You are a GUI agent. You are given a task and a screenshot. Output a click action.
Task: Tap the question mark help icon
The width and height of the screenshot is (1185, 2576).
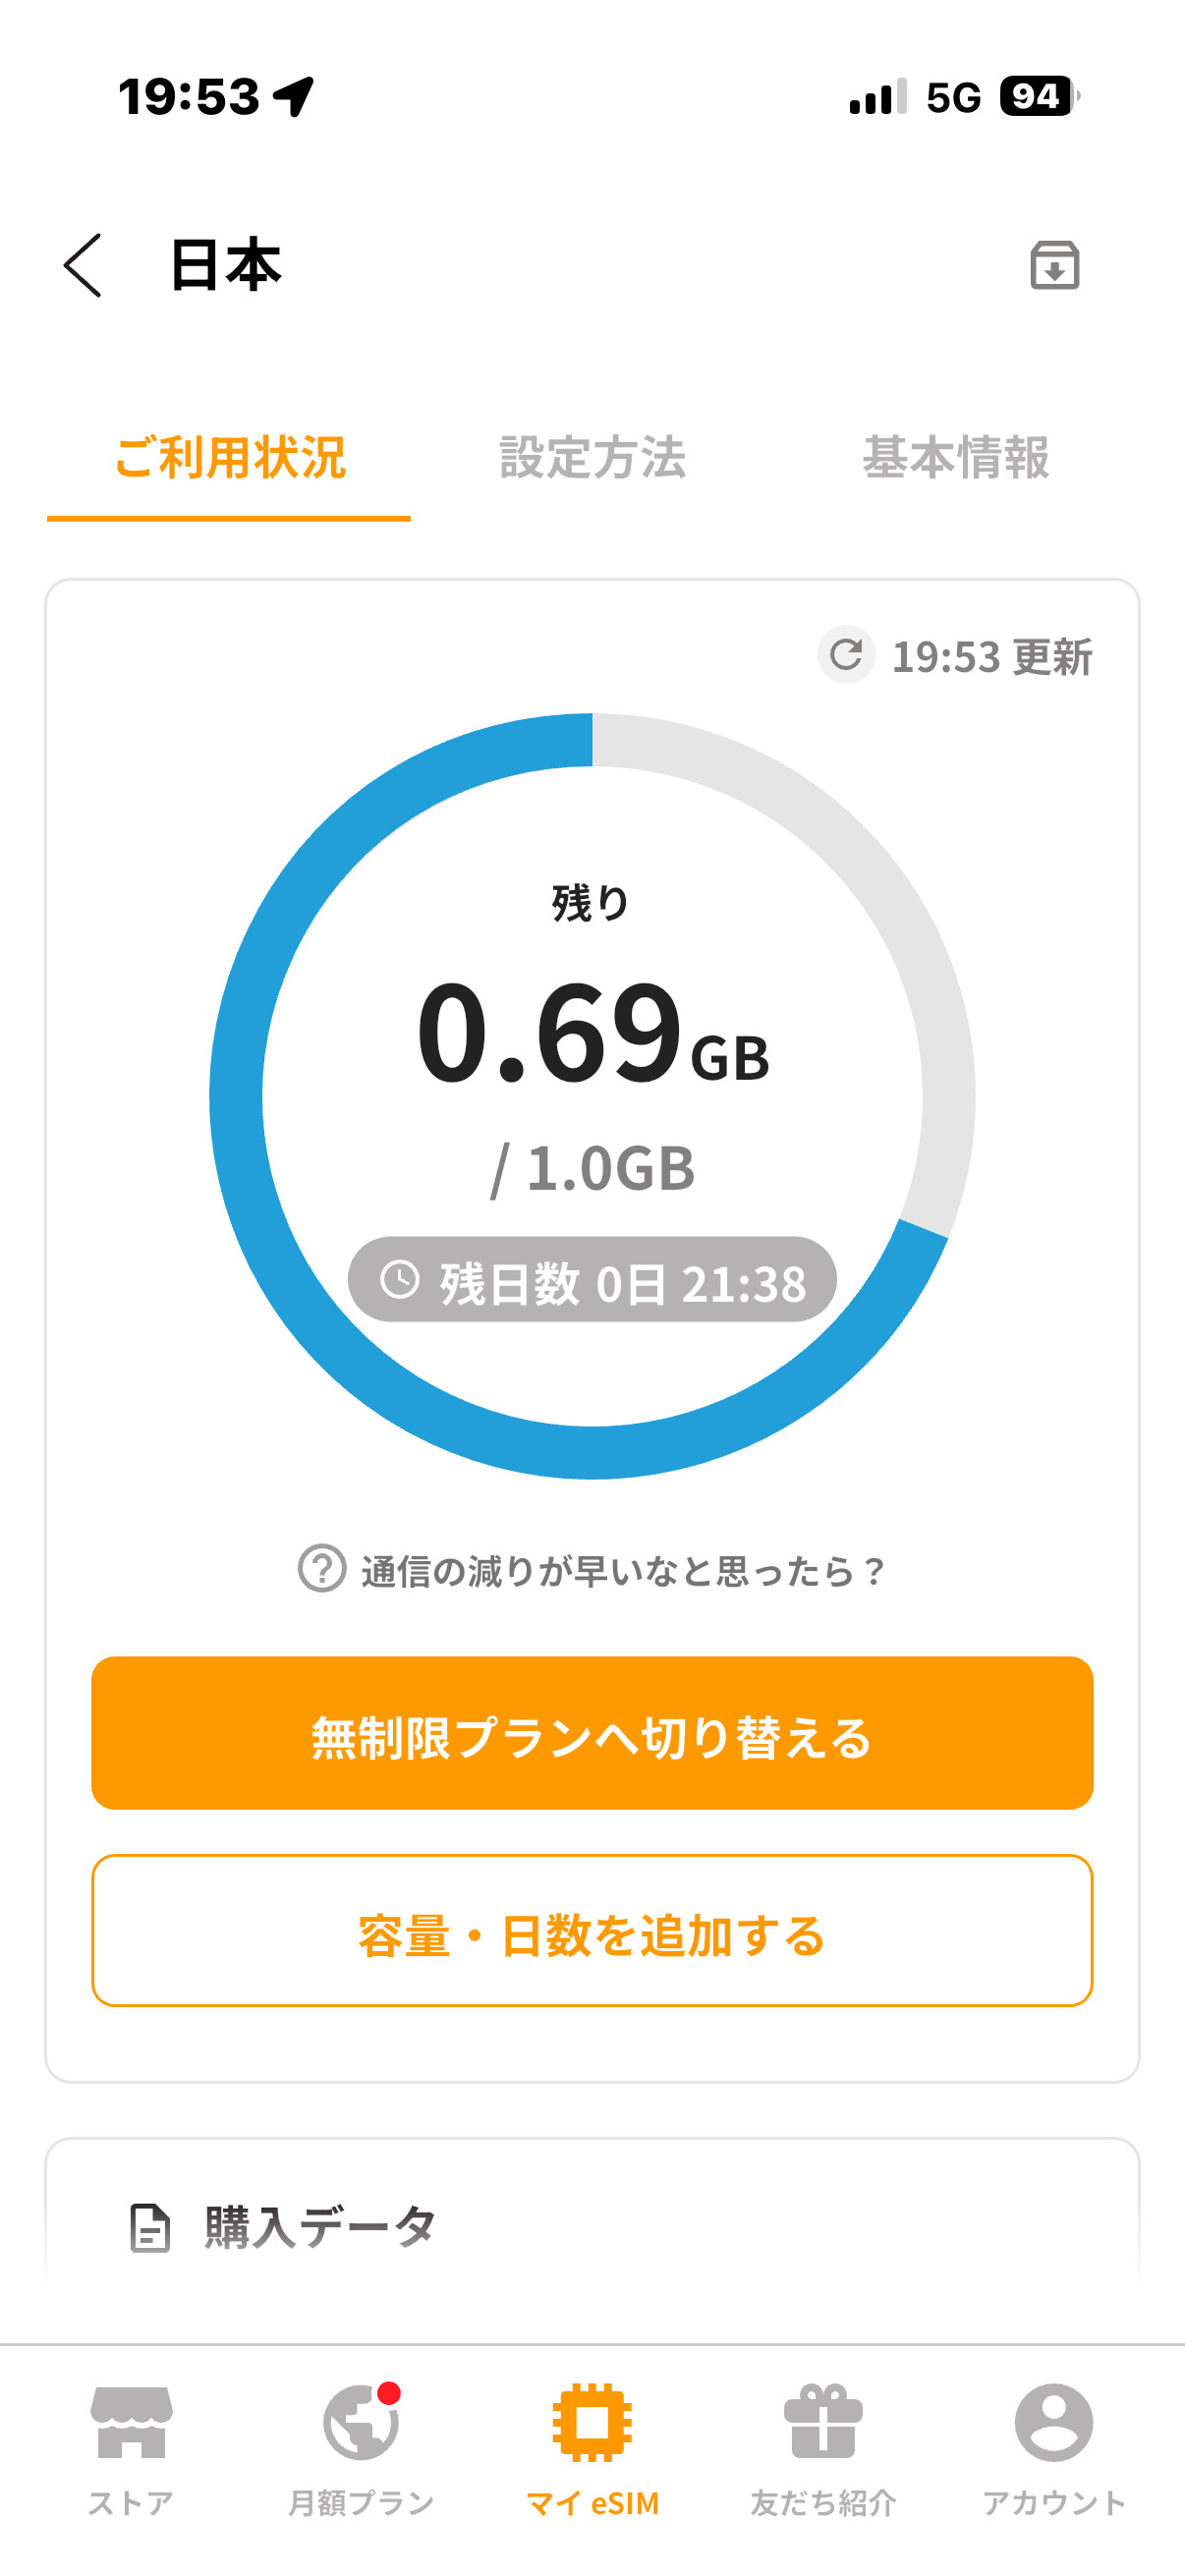tap(322, 1569)
